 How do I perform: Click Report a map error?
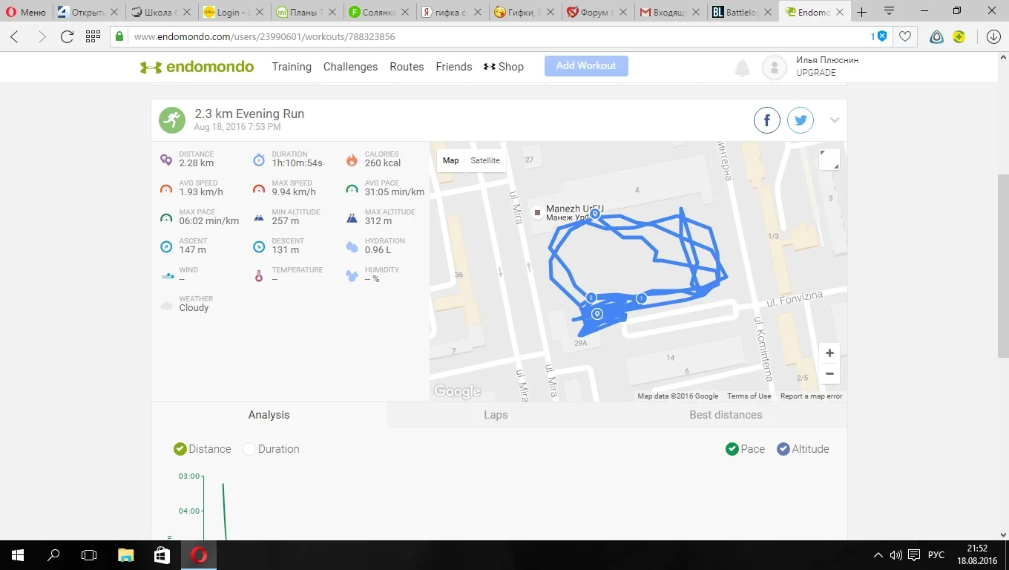(x=811, y=396)
